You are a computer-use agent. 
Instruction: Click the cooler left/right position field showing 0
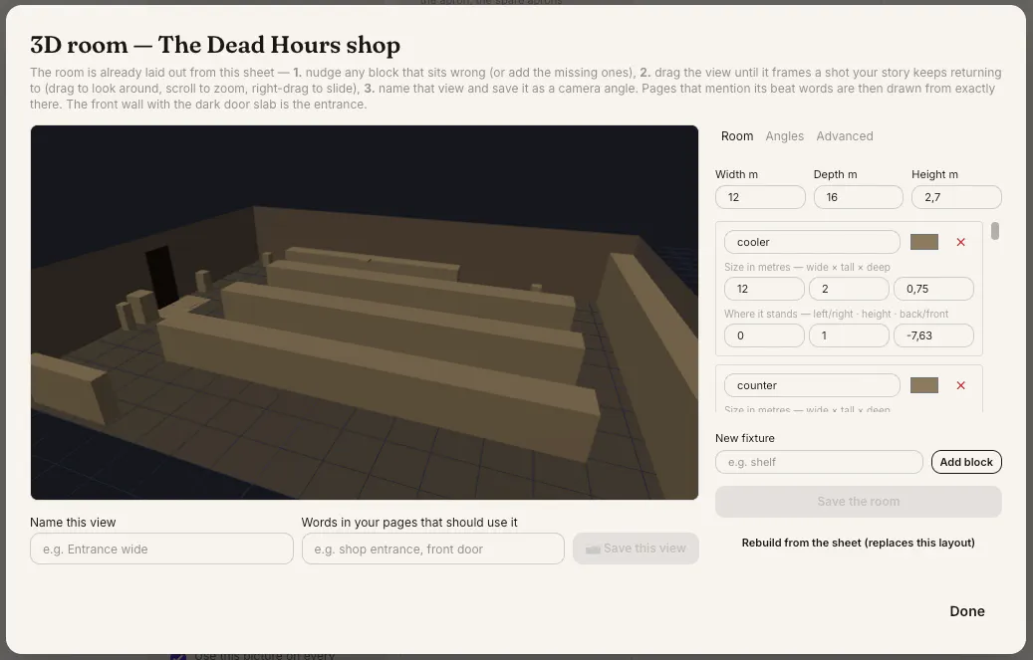pyautogui.click(x=764, y=335)
